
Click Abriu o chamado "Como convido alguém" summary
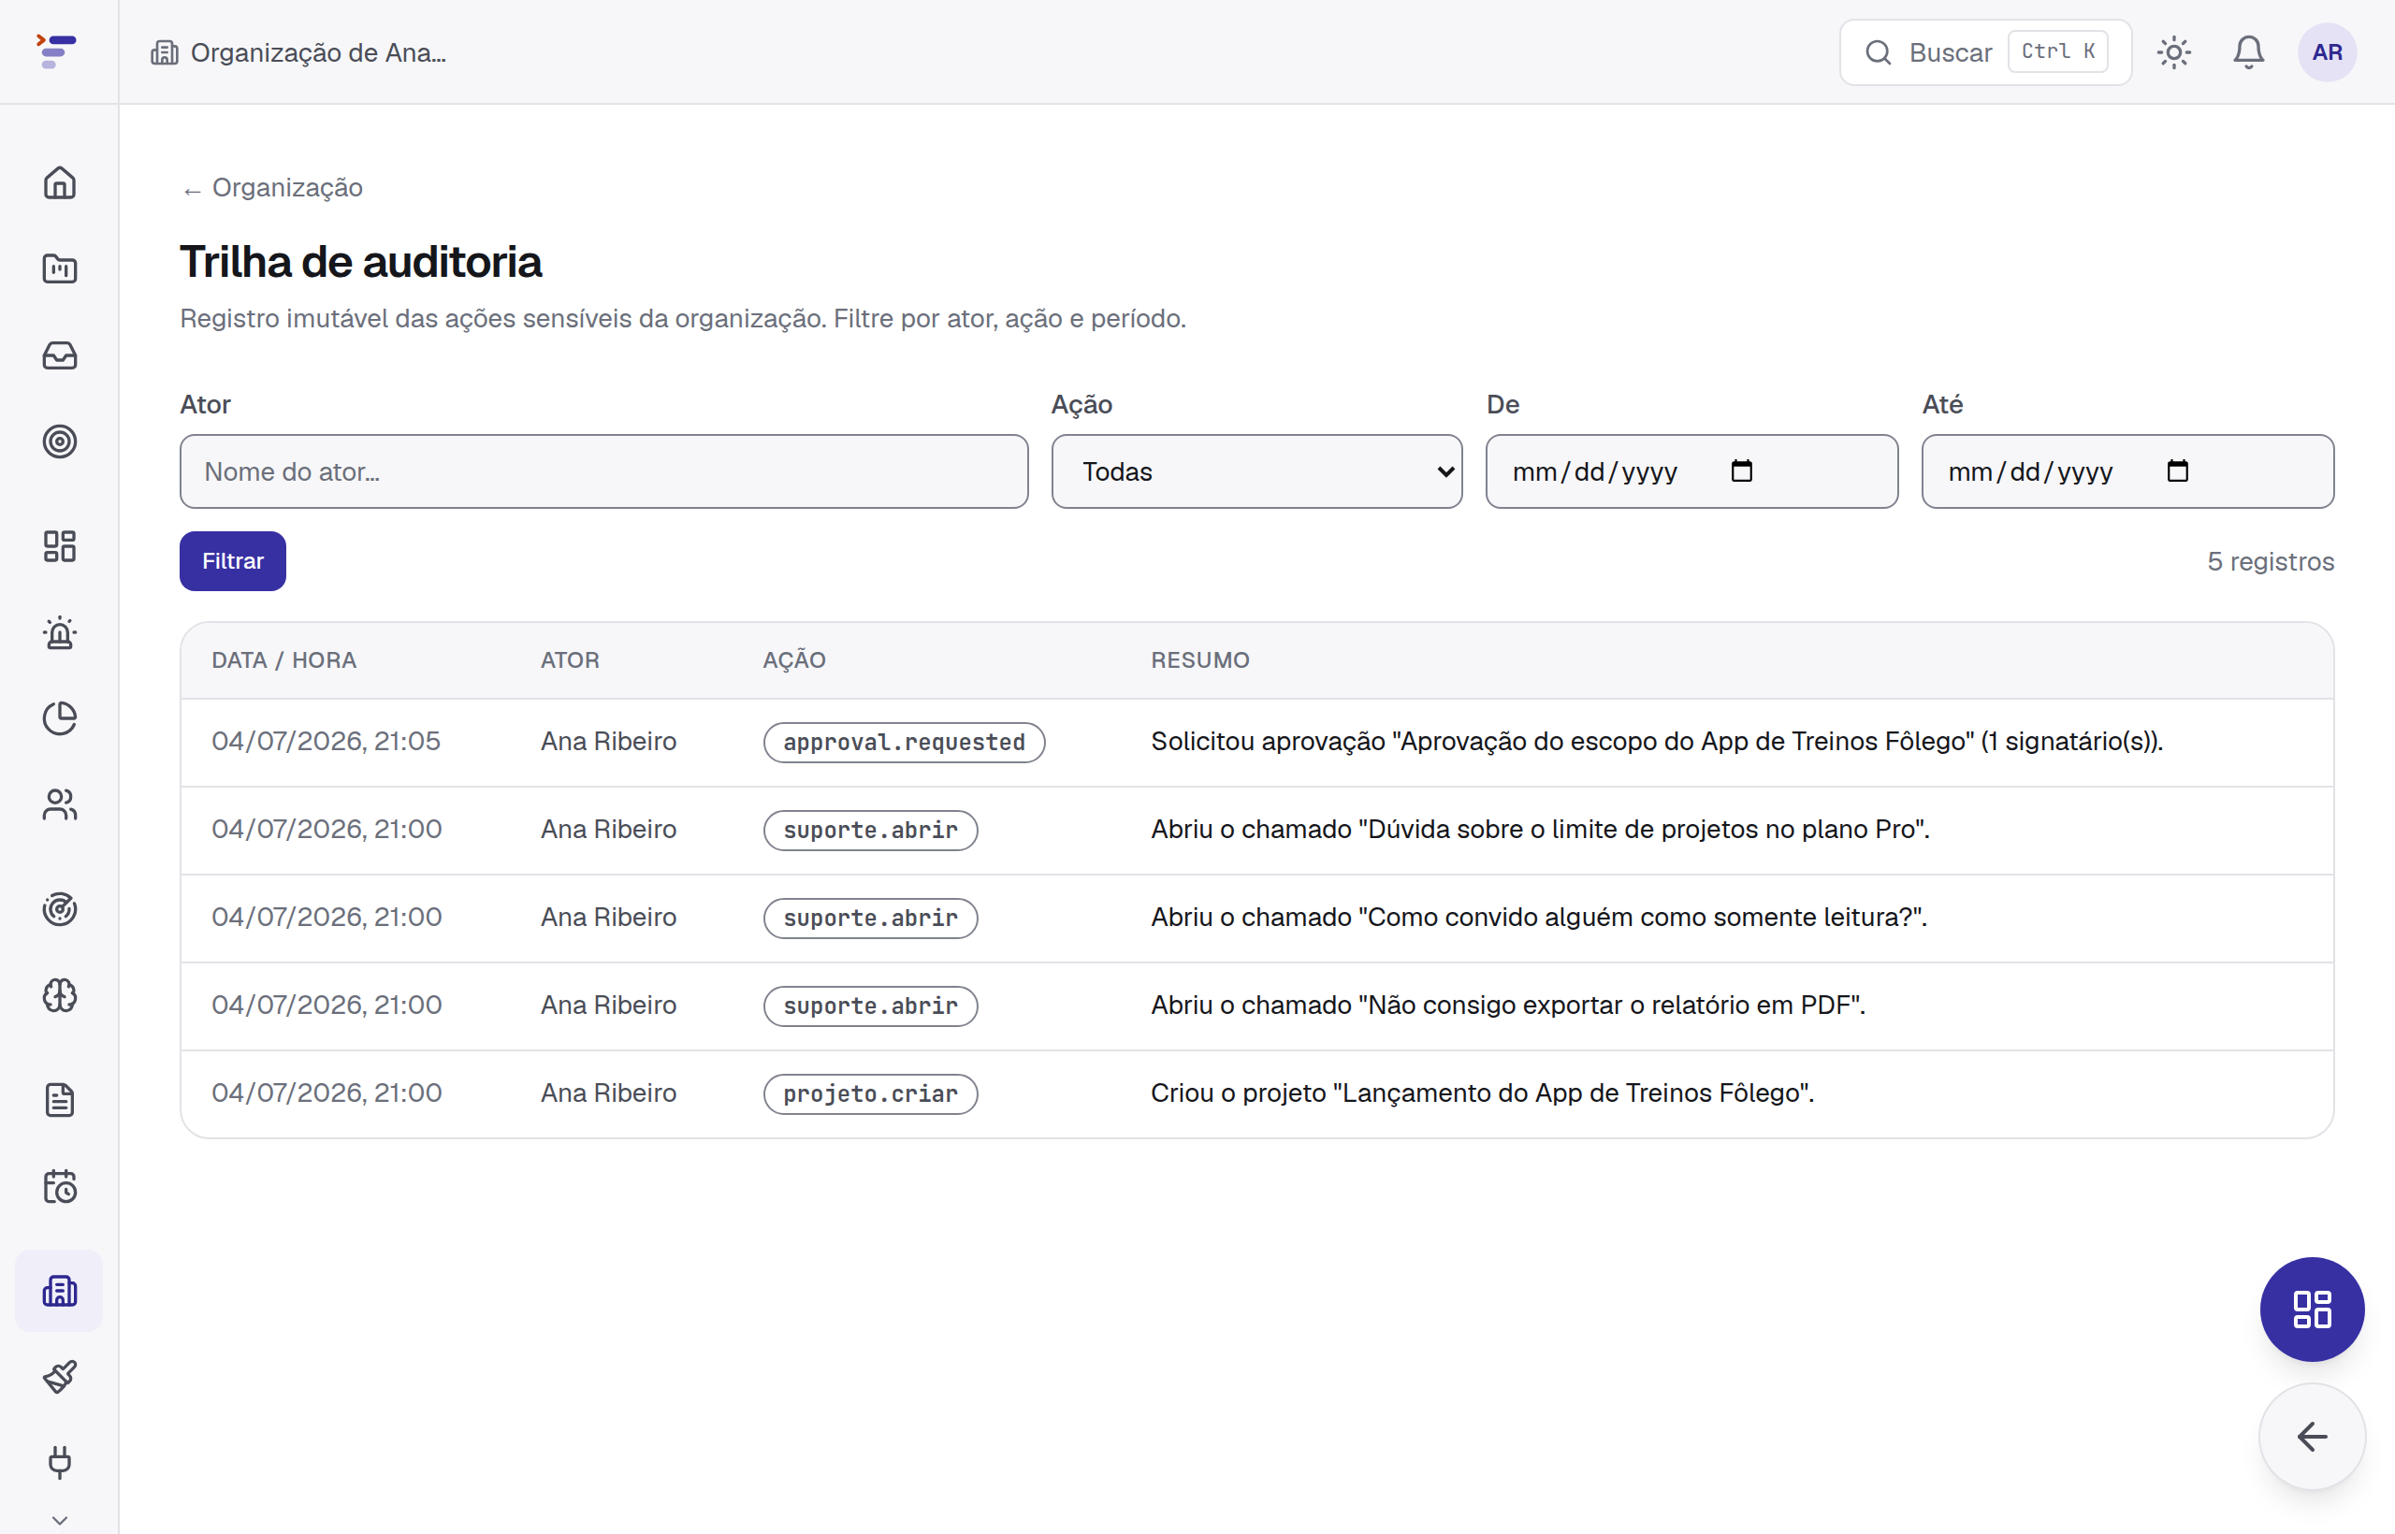(x=1539, y=917)
